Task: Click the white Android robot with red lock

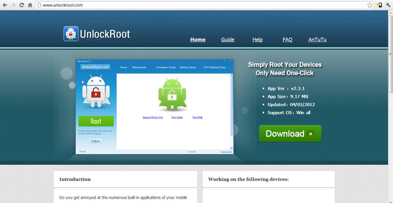Action: (x=96, y=91)
